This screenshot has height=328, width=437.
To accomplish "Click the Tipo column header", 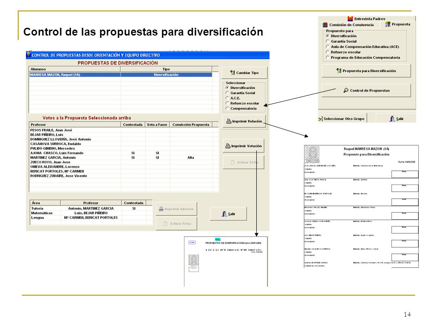I will tap(167, 69).
